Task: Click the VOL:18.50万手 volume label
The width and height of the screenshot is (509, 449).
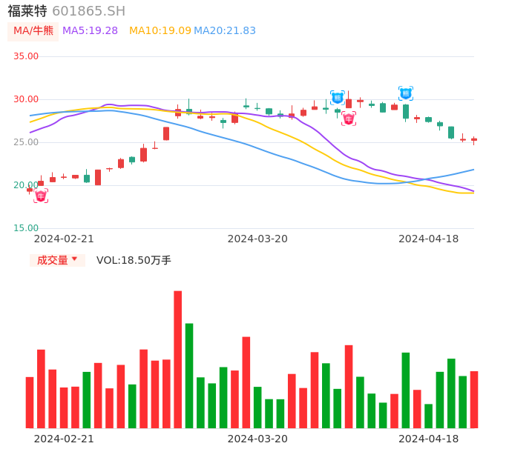Action: (134, 260)
